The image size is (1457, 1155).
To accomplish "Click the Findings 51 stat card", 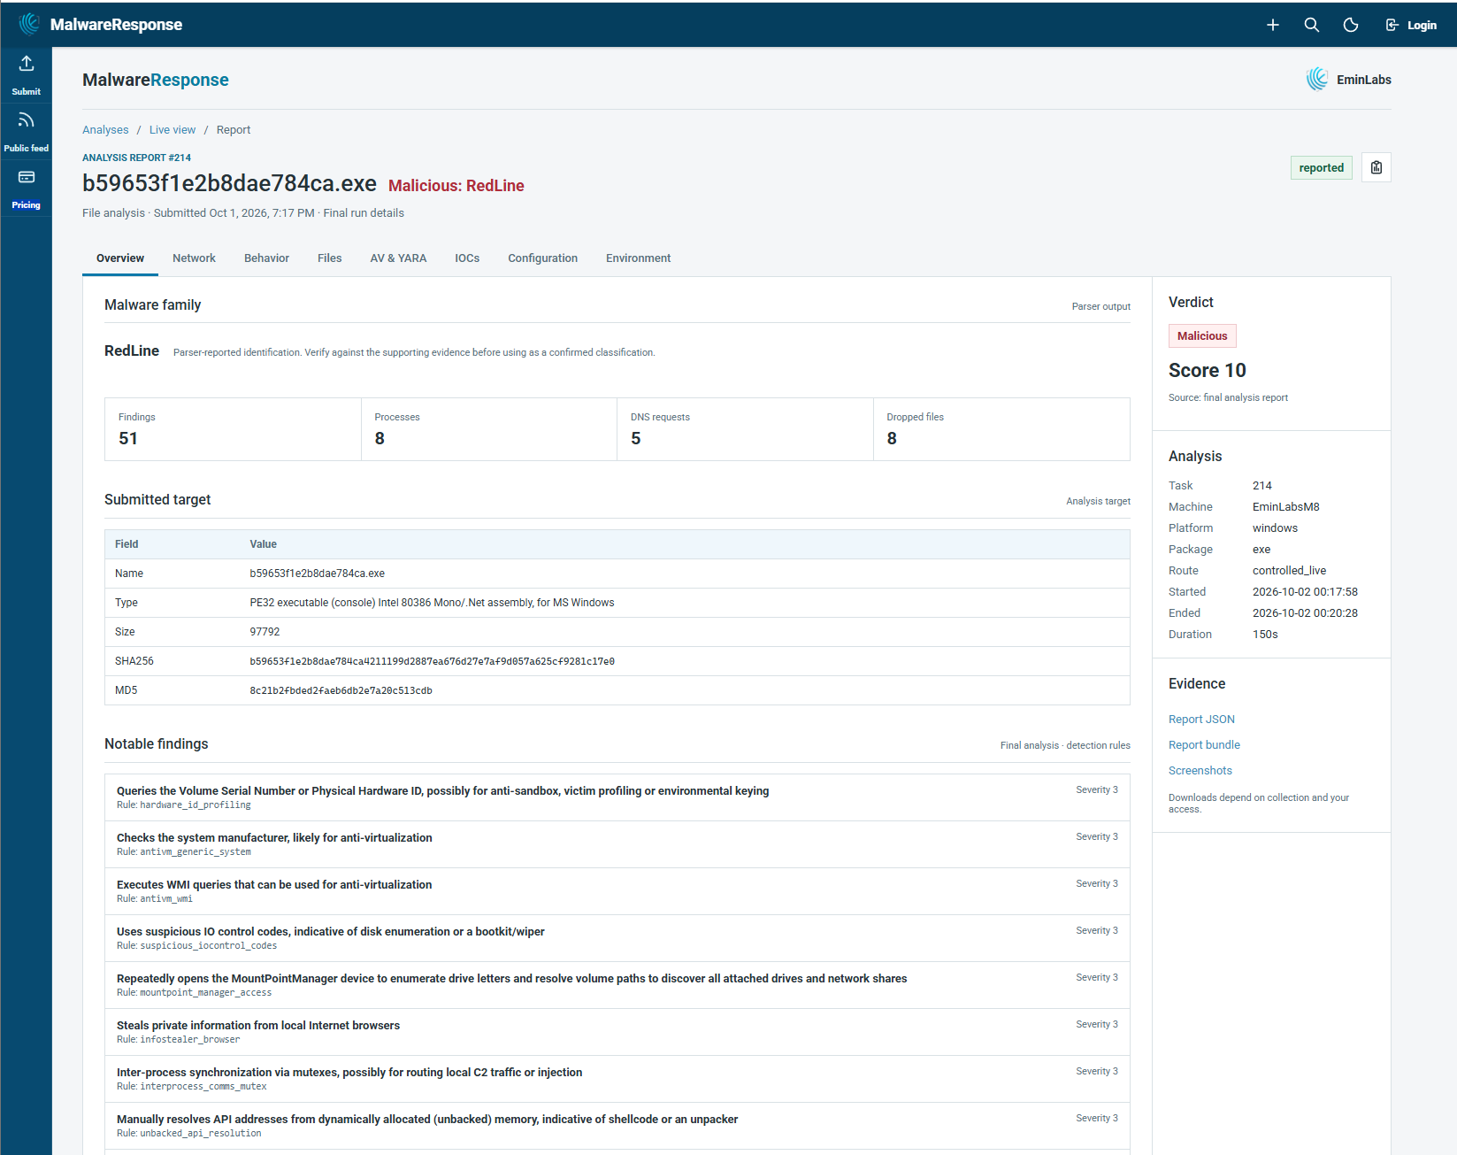I will tap(233, 429).
